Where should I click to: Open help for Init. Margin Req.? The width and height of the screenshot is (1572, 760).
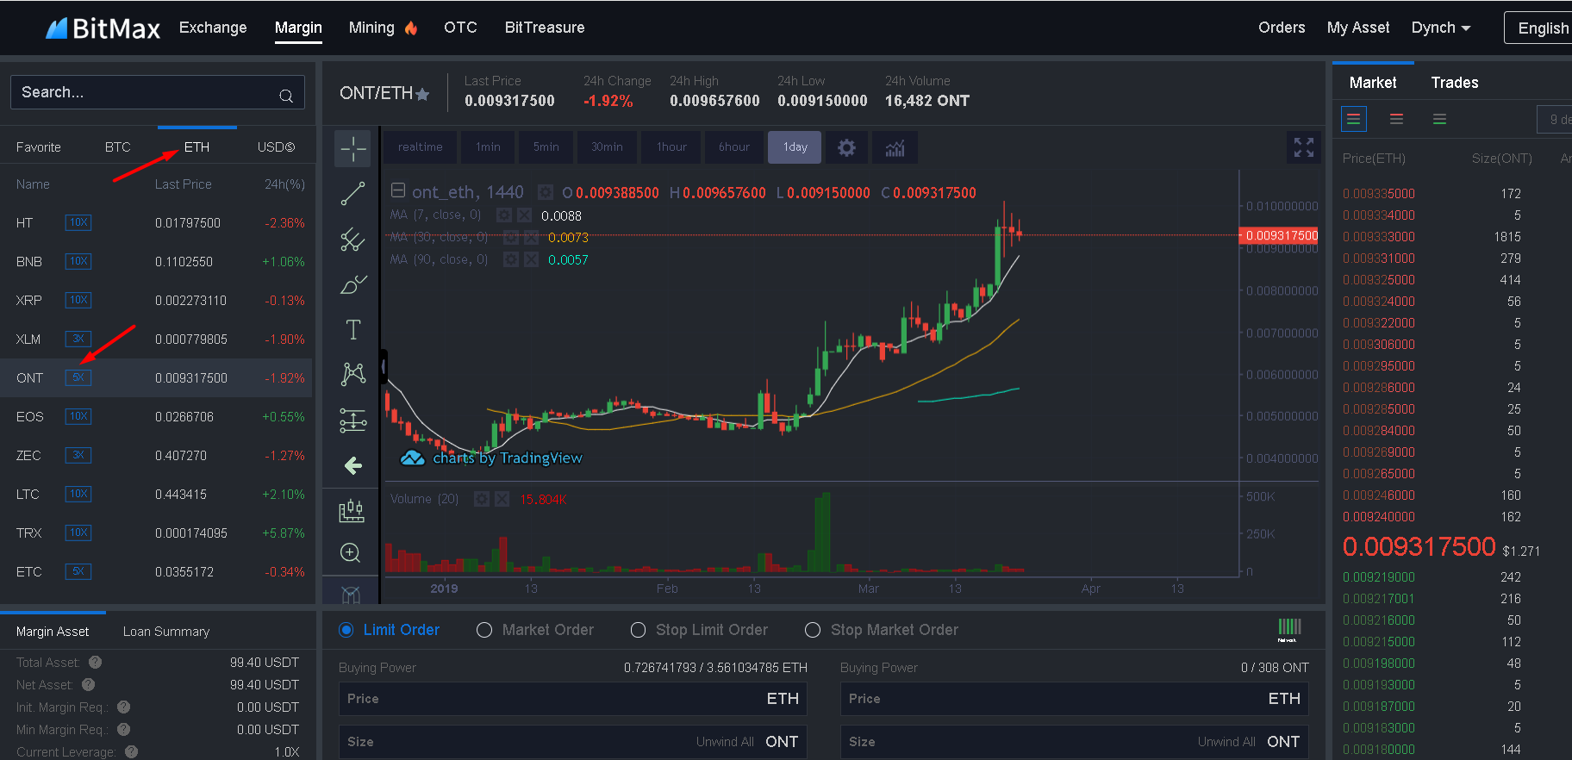click(x=124, y=707)
